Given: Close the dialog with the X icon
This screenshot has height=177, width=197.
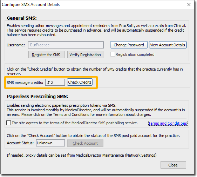Looking at the screenshot, I should (189, 5).
